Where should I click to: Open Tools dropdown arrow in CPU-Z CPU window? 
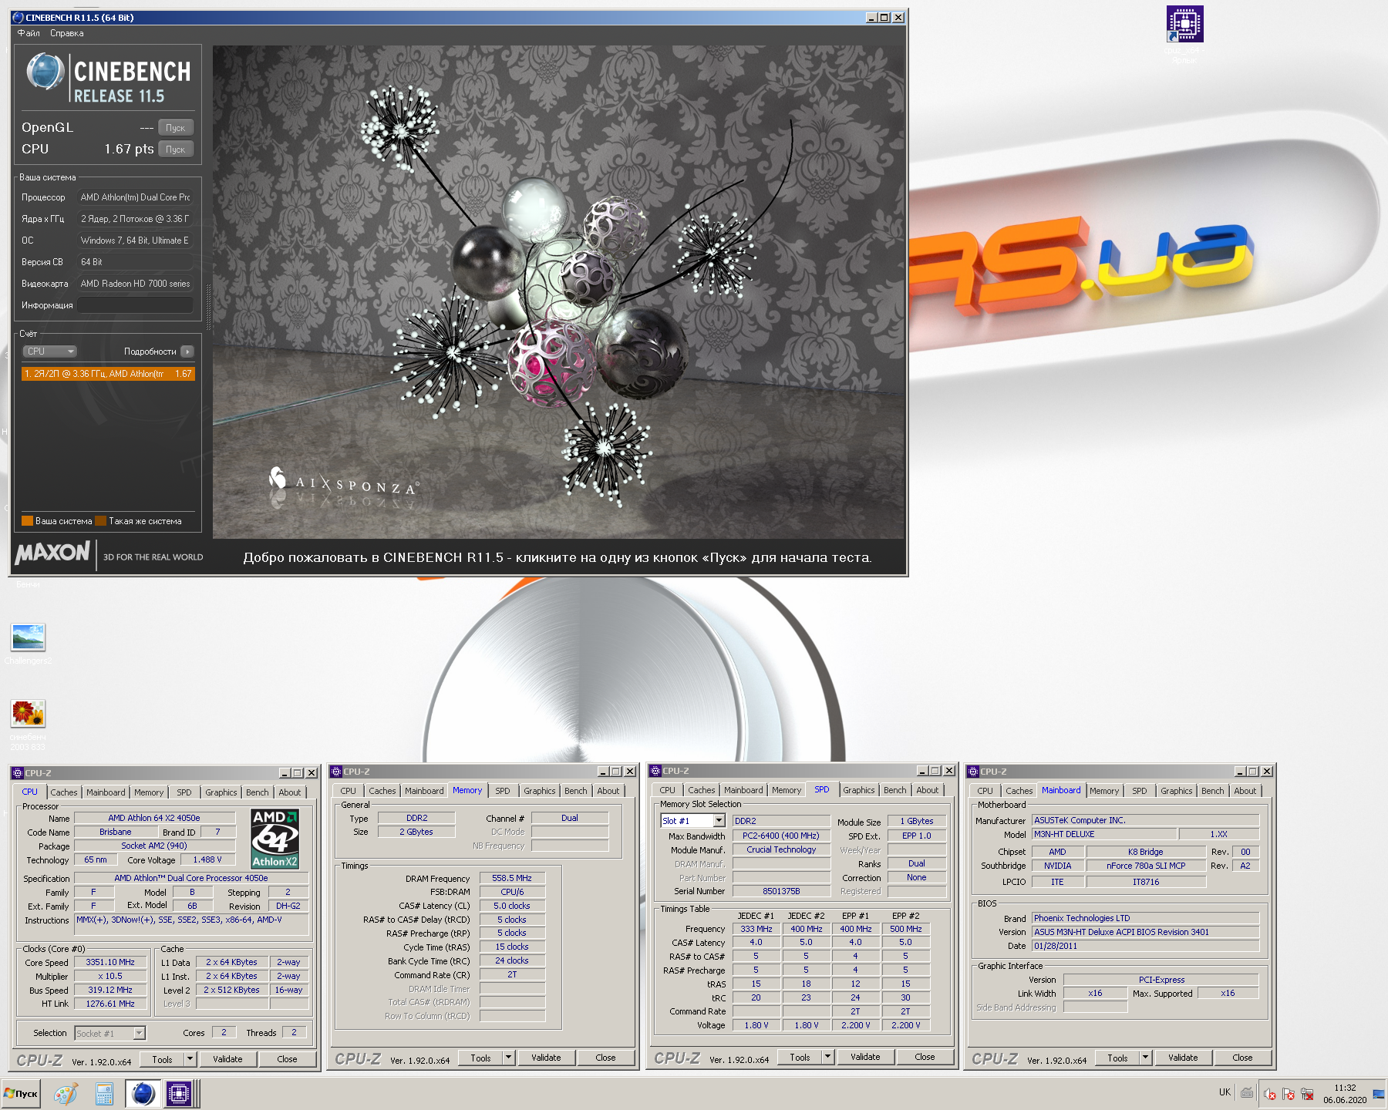[x=190, y=1059]
